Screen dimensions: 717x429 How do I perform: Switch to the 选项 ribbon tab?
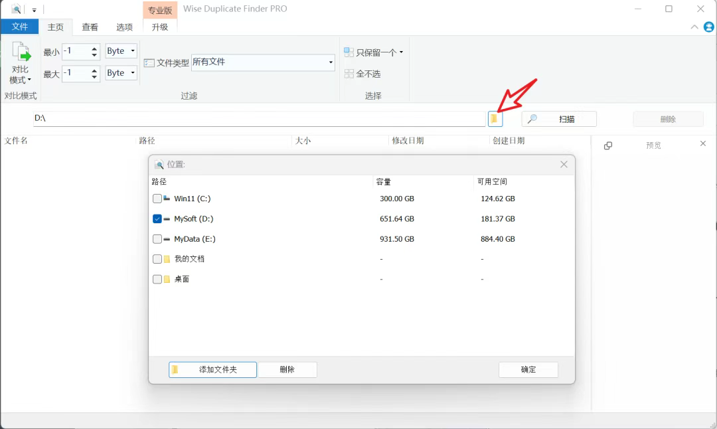click(124, 27)
